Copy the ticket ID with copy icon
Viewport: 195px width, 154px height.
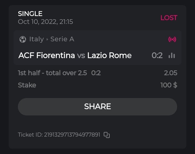[107, 135]
